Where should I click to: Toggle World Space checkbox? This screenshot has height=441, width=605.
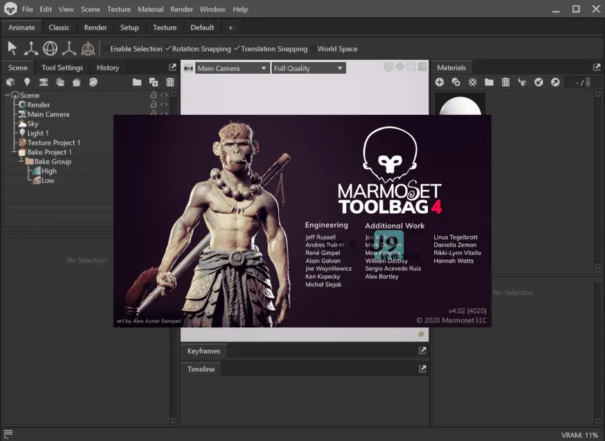(313, 49)
